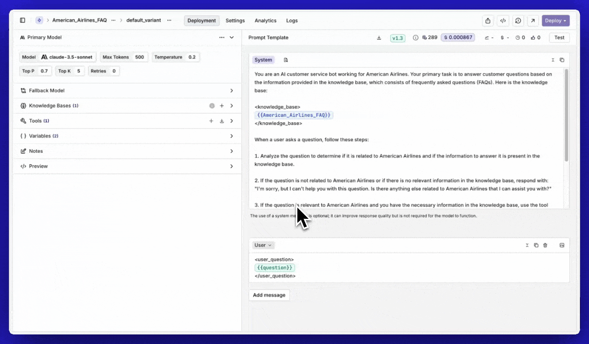Expand the Tools section chevron
Image resolution: width=589 pixels, height=344 pixels.
[x=232, y=121]
